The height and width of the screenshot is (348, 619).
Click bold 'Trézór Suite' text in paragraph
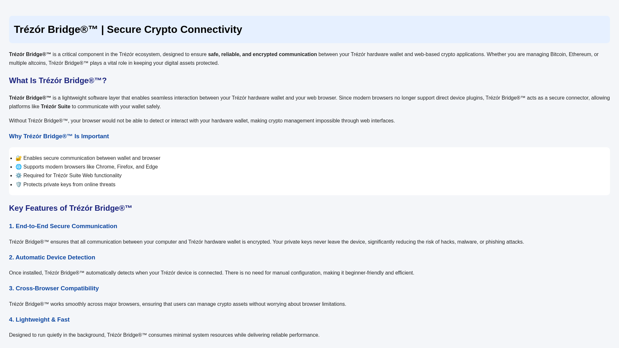point(55,107)
